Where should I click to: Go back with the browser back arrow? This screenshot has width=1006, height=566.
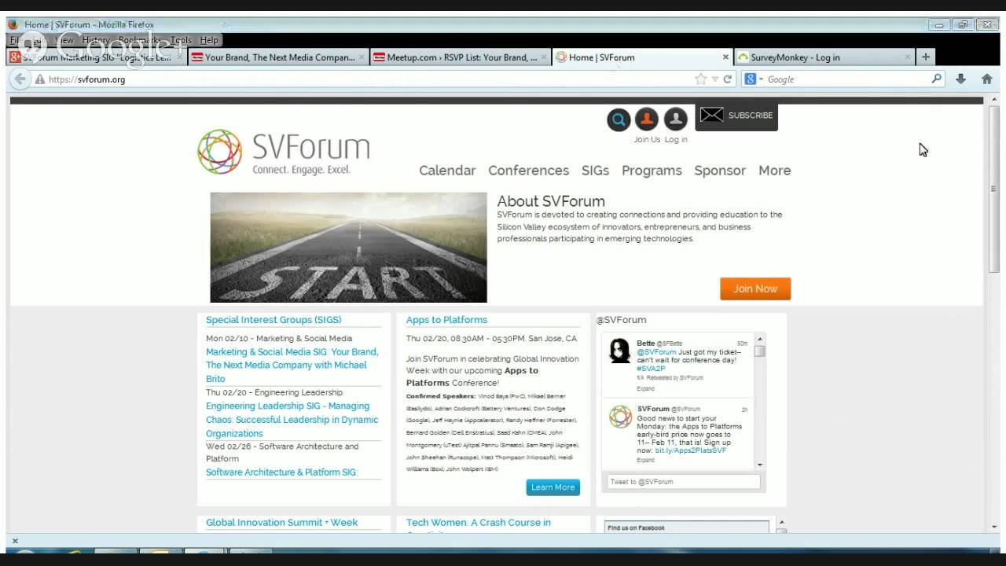coord(20,79)
